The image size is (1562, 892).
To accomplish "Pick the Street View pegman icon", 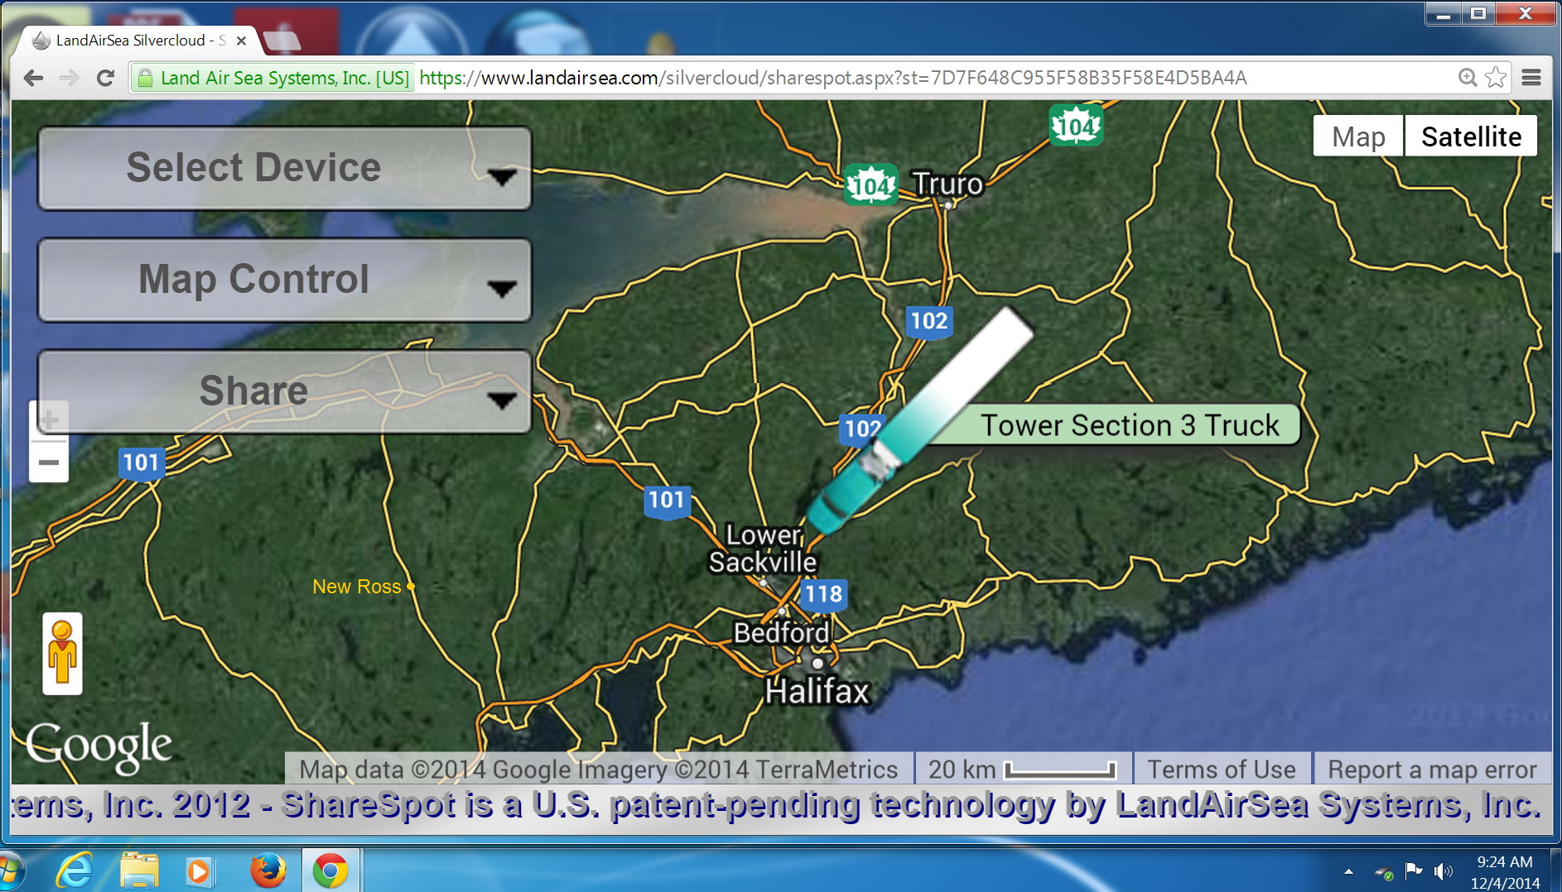I will [62, 653].
